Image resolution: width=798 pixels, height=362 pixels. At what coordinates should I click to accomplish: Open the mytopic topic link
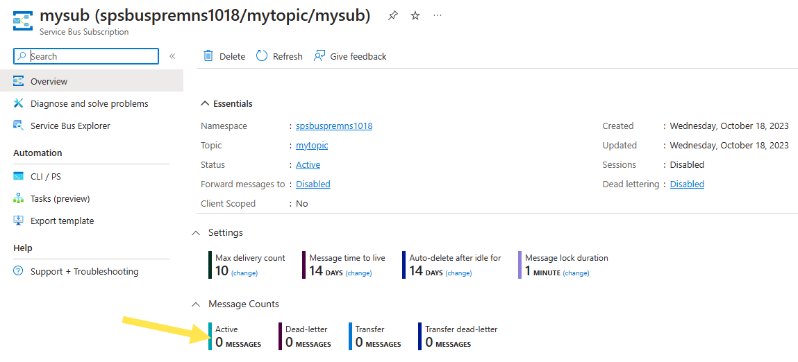tap(312, 146)
